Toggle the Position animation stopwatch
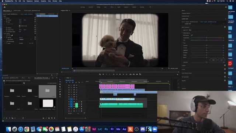This screenshot has width=236, height=133. 7,20
